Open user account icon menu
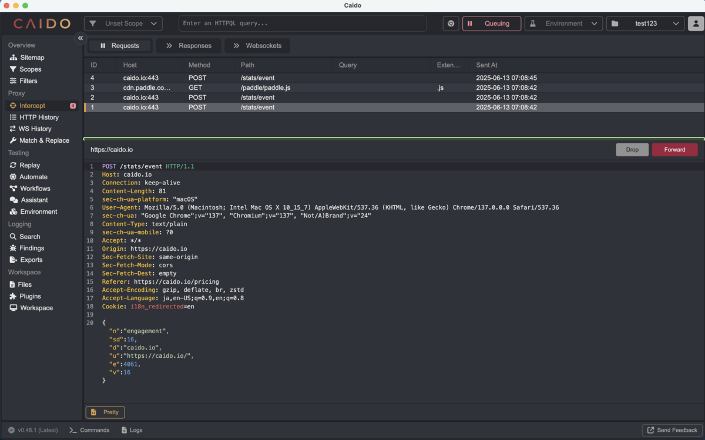The image size is (705, 440). pos(696,23)
